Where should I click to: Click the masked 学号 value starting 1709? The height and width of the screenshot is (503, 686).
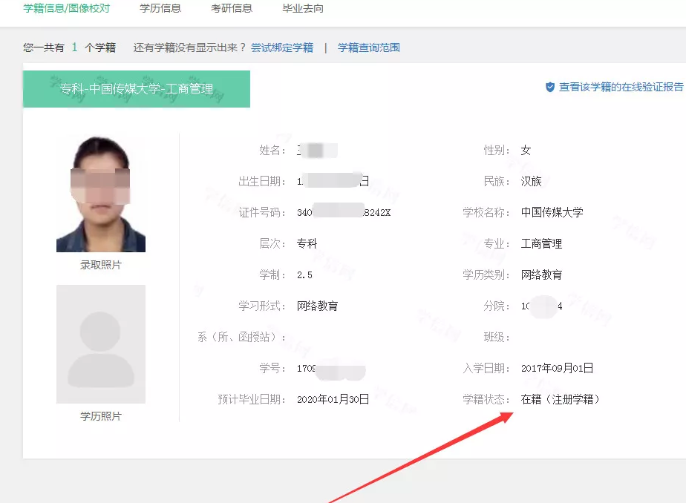coord(330,367)
